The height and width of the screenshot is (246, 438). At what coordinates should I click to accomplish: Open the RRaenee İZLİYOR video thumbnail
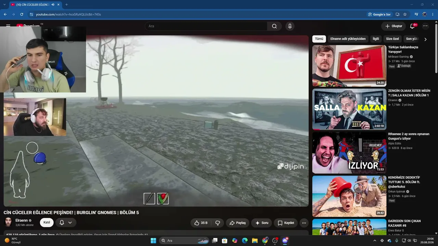pos(349,153)
